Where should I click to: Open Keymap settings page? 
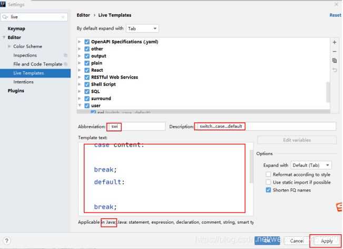coord(16,28)
